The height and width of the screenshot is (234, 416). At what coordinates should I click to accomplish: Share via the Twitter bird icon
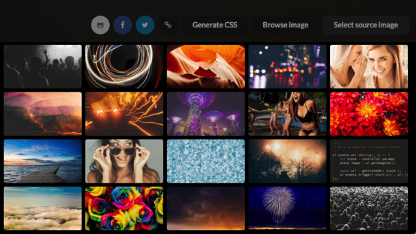(145, 25)
